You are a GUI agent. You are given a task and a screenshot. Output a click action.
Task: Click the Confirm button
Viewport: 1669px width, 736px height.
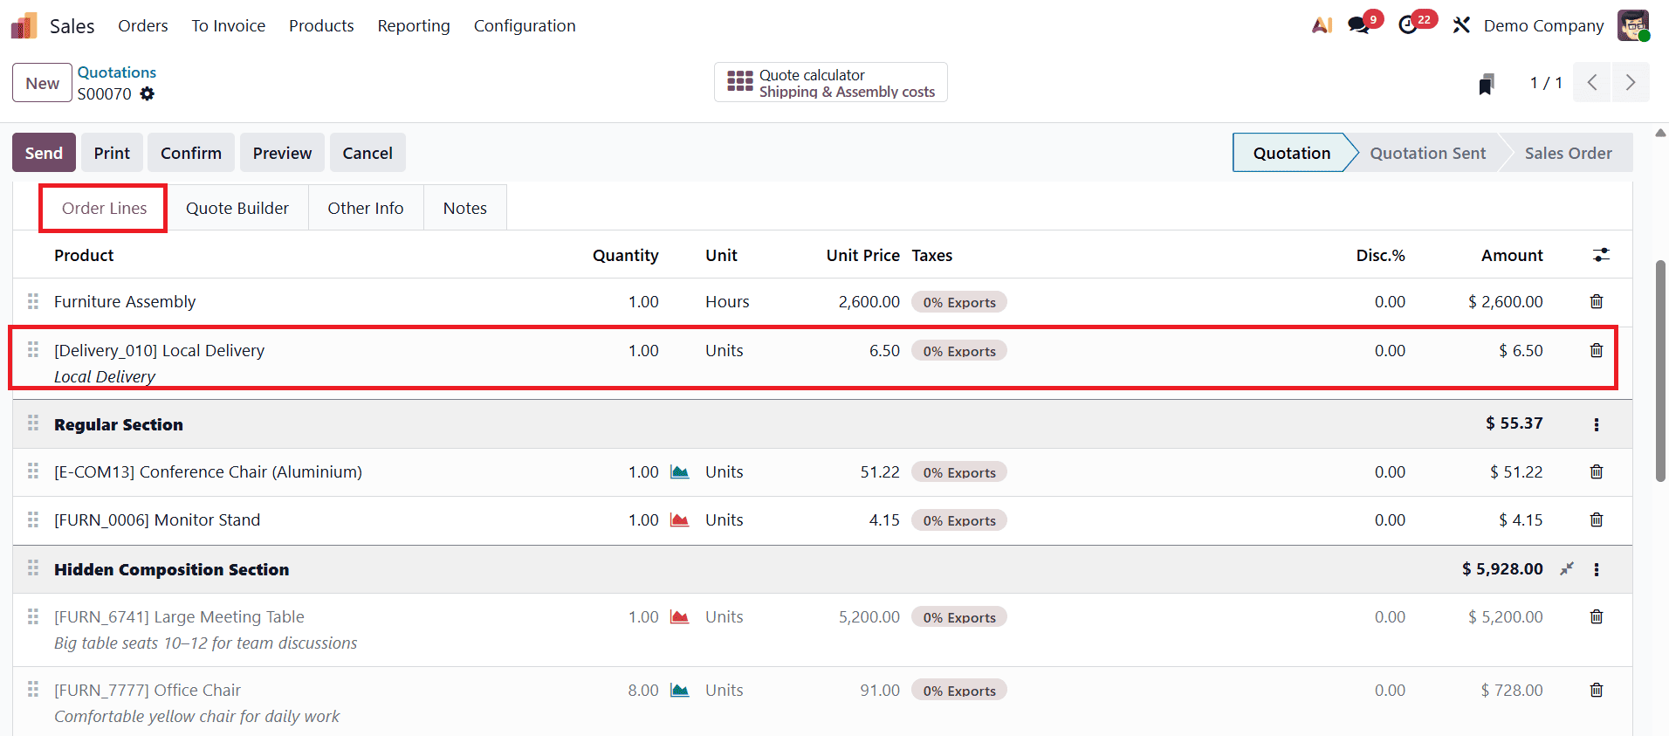tap(191, 153)
